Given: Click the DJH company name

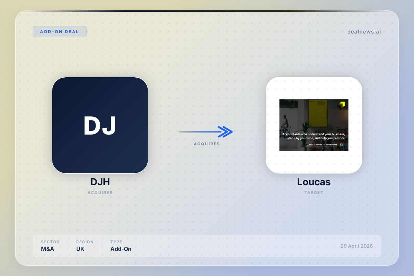Looking at the screenshot, I should coord(100,182).
